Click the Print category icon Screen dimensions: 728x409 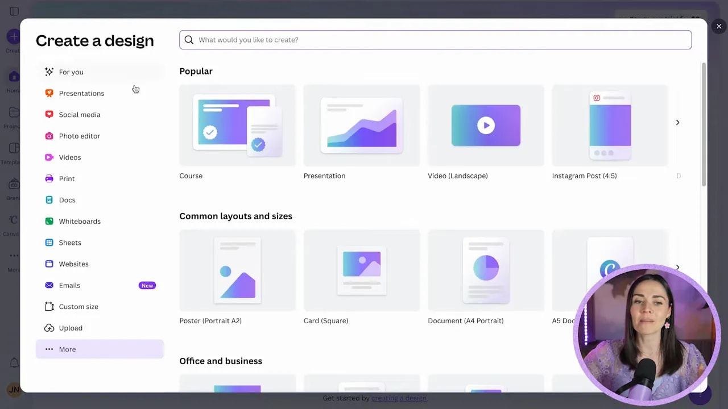tap(49, 178)
